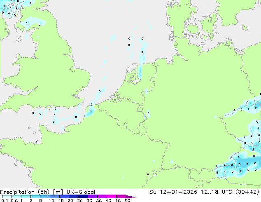Select the 5–10 legend color swatch
The image size is (261, 202).
click(x=45, y=197)
